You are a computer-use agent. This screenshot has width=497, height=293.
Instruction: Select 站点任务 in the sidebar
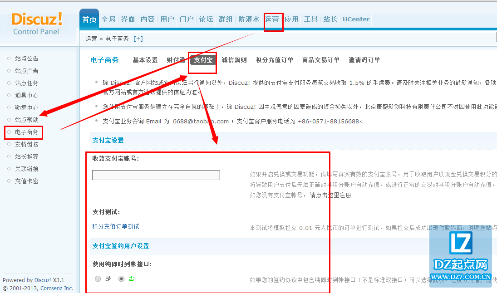(x=27, y=83)
